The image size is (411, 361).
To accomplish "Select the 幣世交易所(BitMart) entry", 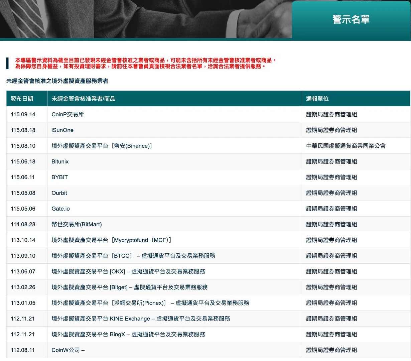I will (x=77, y=224).
